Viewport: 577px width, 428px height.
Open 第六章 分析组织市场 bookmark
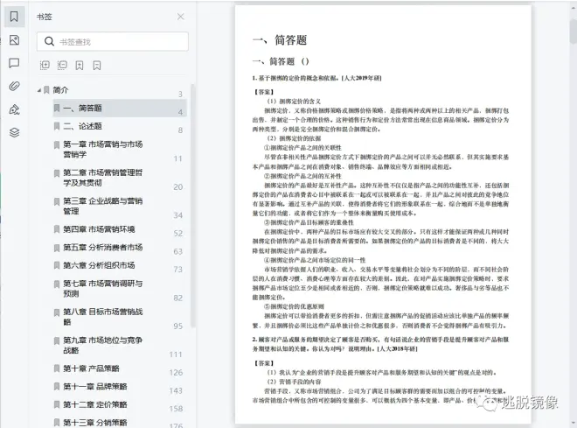pos(99,265)
